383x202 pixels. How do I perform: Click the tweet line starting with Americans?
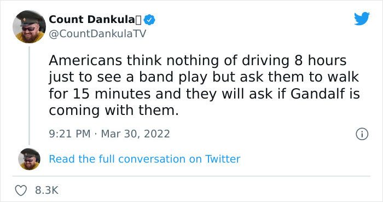tap(198, 60)
